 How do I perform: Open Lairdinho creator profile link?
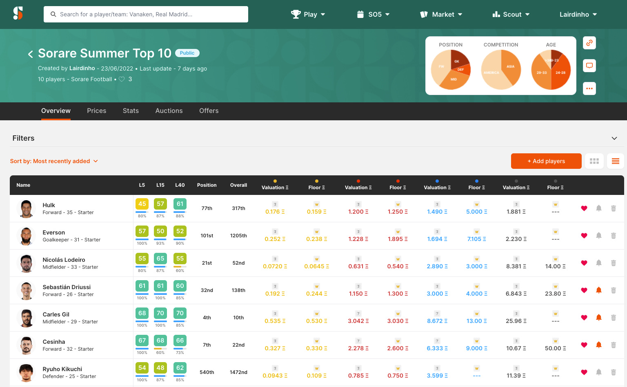coord(82,68)
